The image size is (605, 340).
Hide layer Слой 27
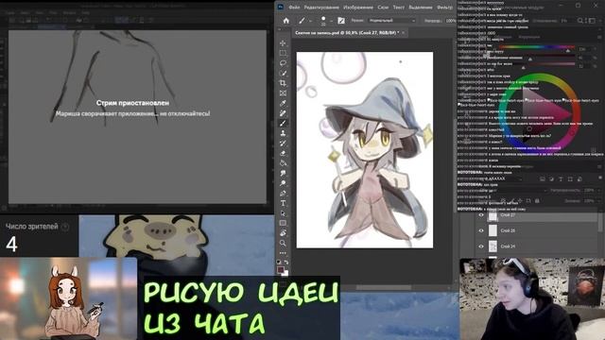(481, 215)
